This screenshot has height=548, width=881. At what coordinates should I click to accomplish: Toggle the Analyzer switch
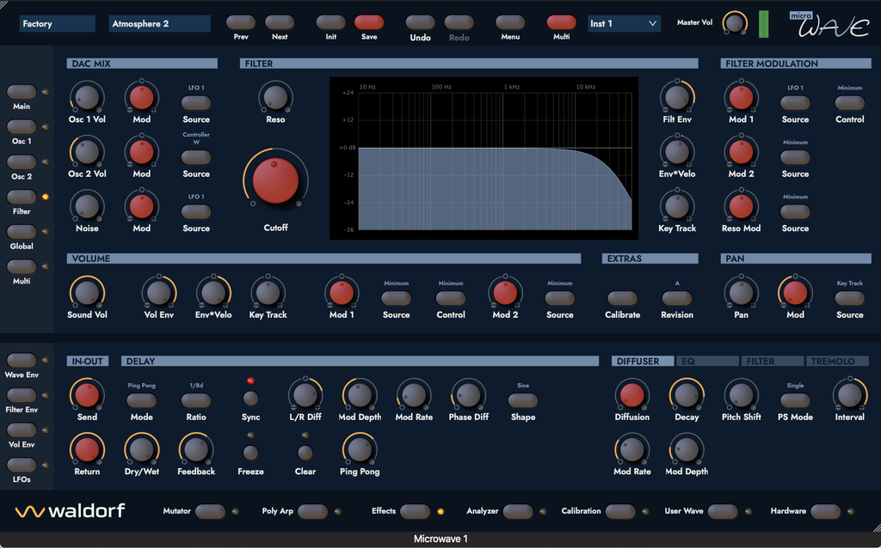click(x=517, y=511)
